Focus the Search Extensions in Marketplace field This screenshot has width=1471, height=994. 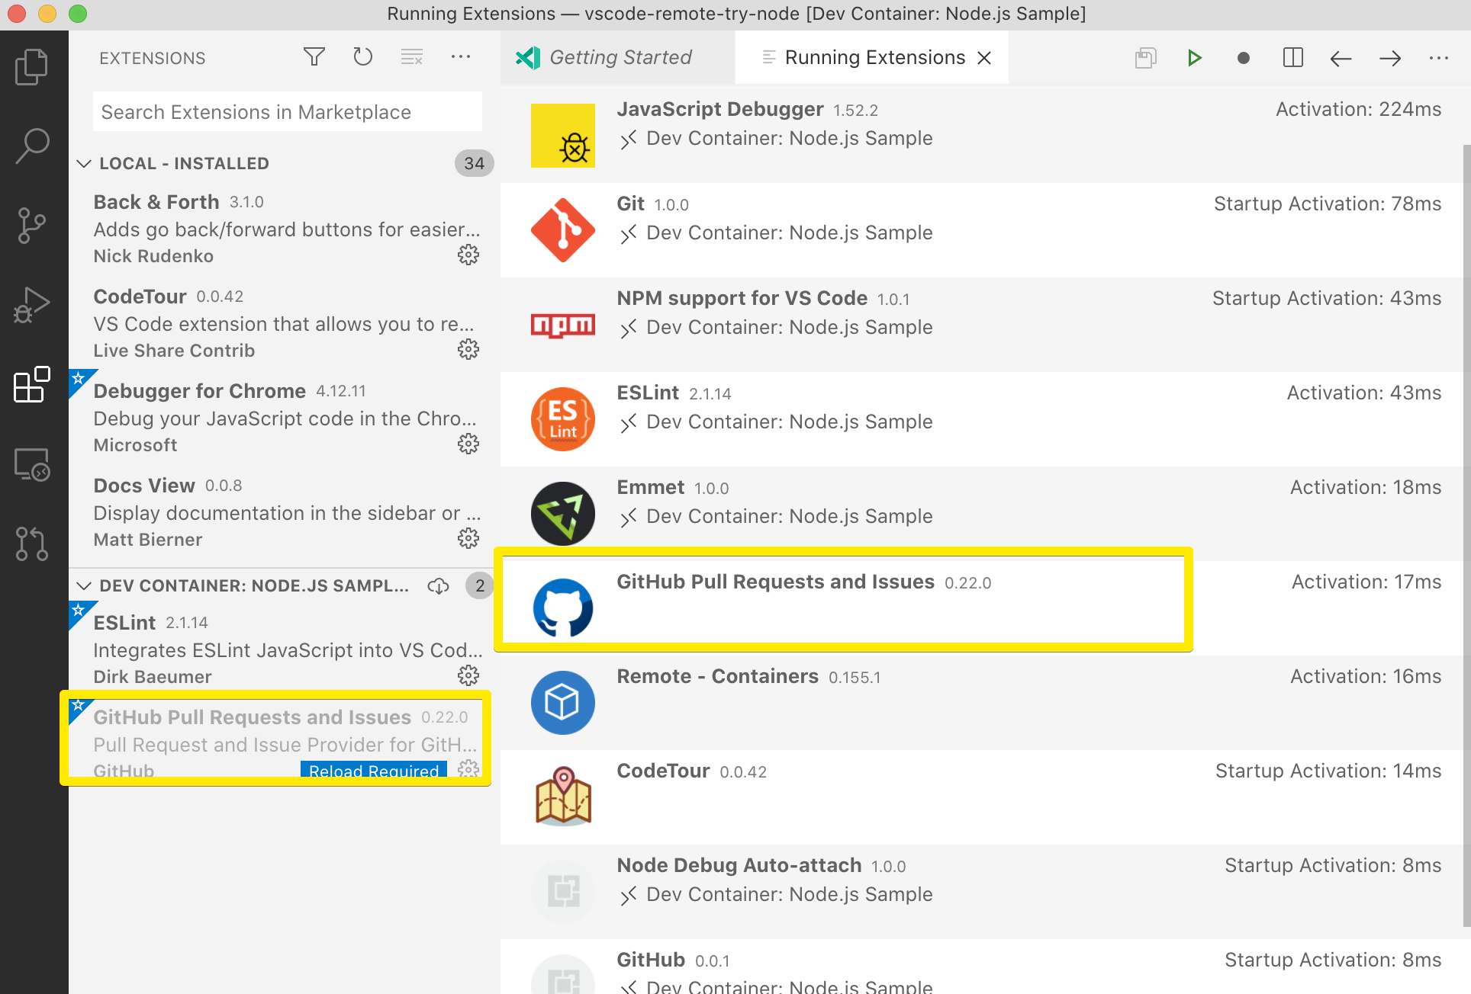point(287,112)
